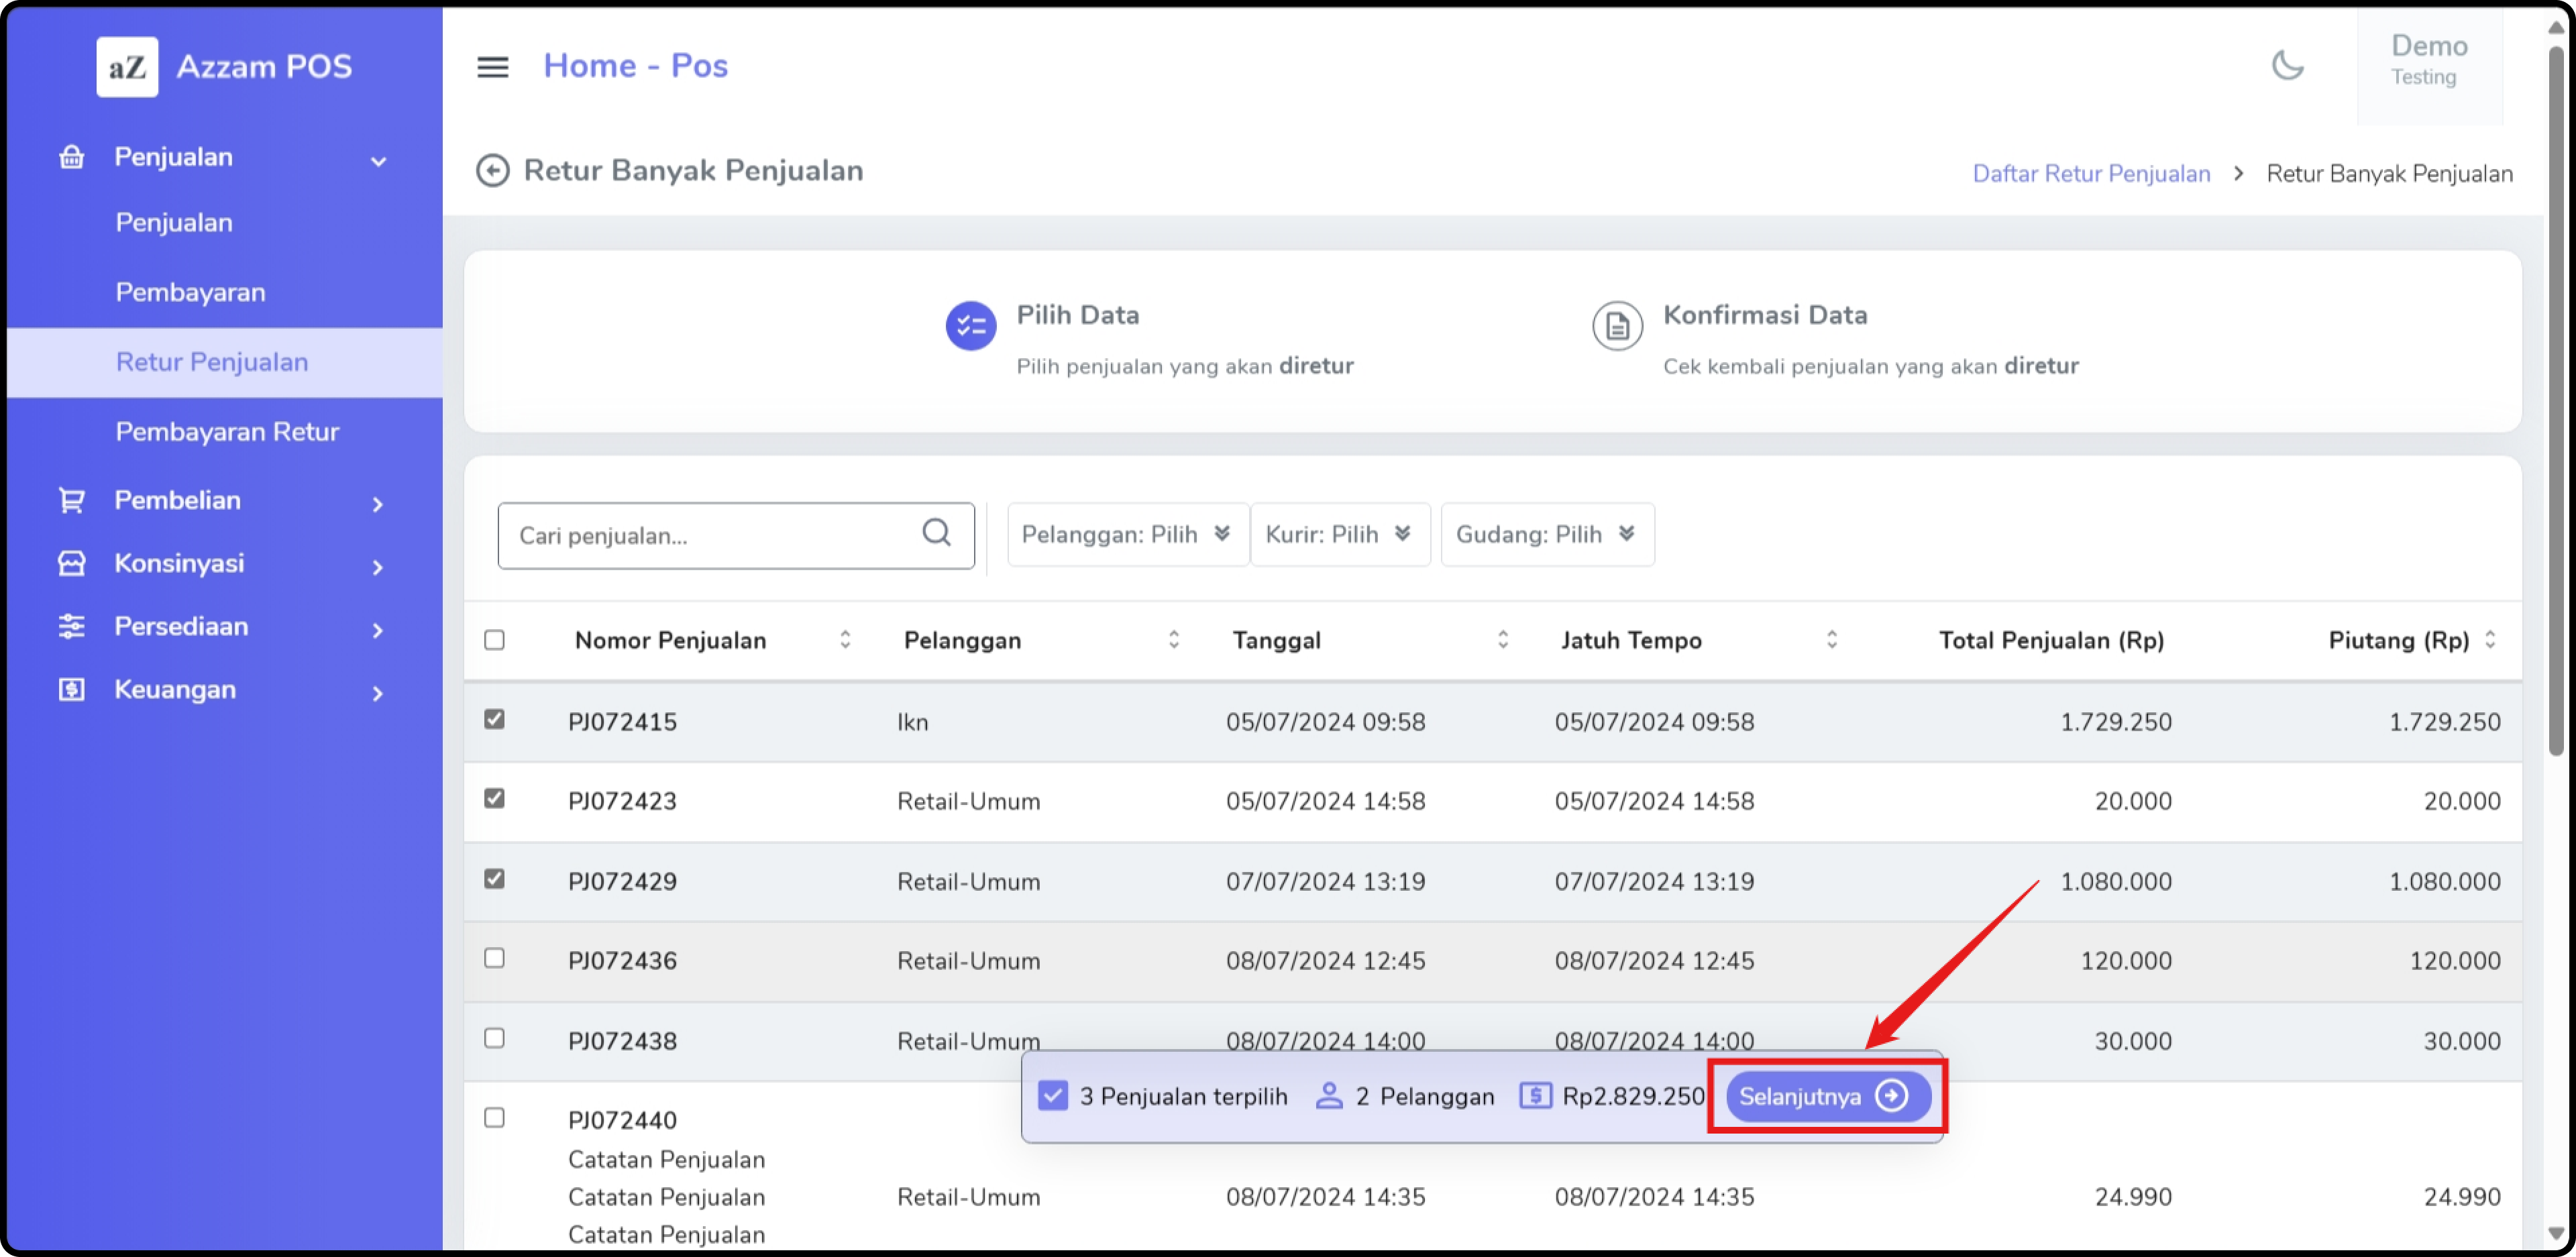Open Pembayaran Retur in sidebar

[x=227, y=432]
